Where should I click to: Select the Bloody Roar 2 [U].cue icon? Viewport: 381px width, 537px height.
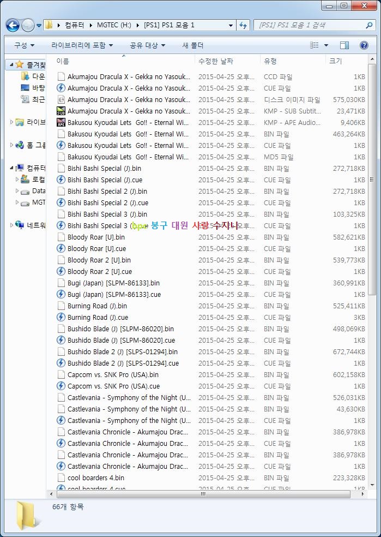[61, 271]
